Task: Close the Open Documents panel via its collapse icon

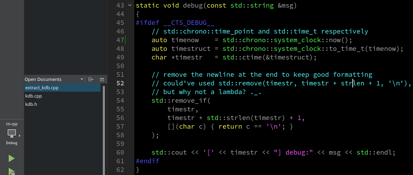Action: (102, 79)
